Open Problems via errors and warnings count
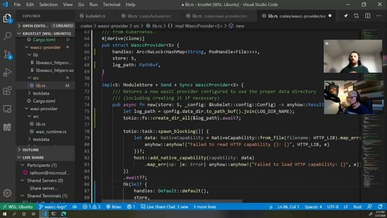The height and width of the screenshot is (218, 387). tap(91, 206)
